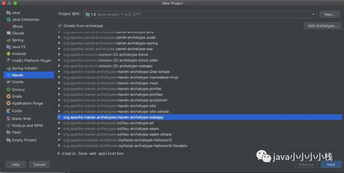Click the Next button
Viewport: 344px width, 173px height.
(x=331, y=164)
